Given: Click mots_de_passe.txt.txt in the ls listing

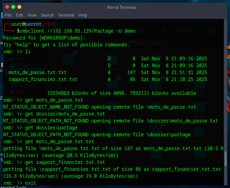Looking at the screenshot, I should [38, 72].
